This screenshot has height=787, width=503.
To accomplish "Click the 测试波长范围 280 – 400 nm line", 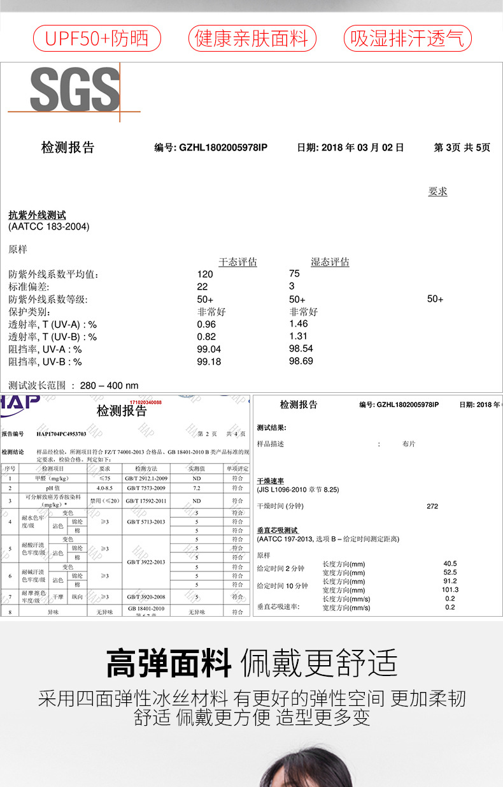I will pos(73,385).
